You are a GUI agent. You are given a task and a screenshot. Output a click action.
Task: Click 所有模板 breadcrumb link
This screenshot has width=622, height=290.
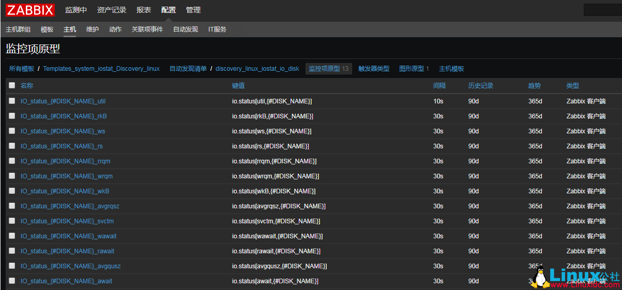tap(22, 69)
